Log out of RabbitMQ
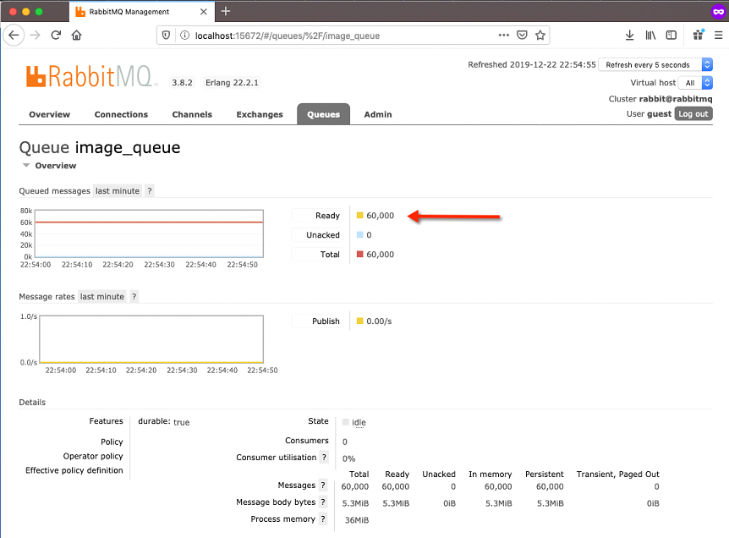729x538 pixels. [x=693, y=113]
